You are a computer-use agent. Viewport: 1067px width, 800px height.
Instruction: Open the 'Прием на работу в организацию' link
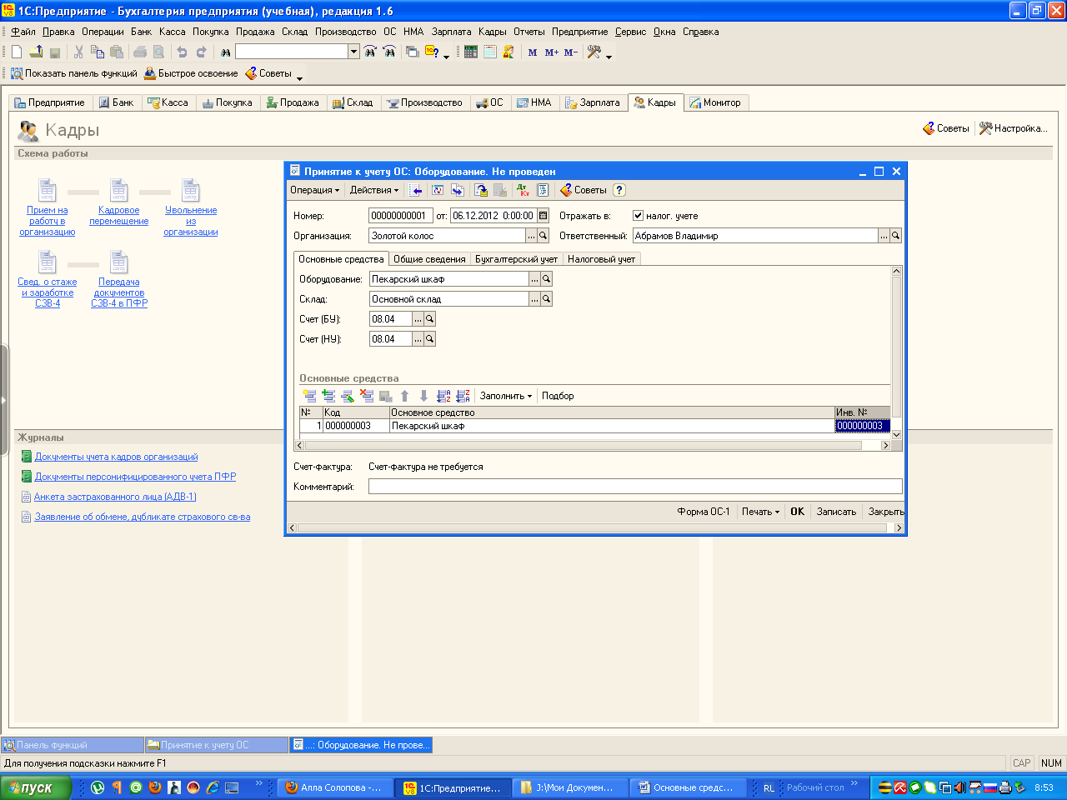pos(48,221)
